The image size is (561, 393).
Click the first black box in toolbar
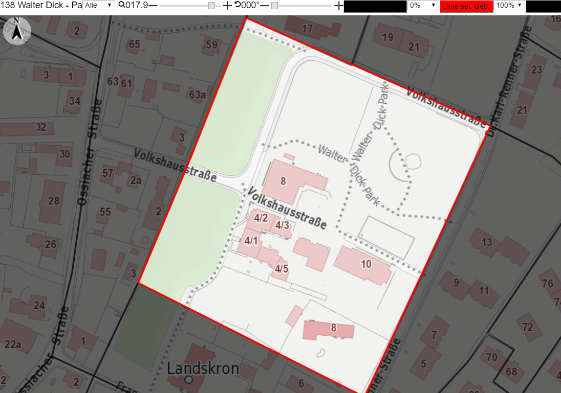(375, 7)
